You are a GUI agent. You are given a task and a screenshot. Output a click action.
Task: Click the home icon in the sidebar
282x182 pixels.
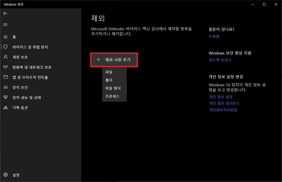click(6, 37)
